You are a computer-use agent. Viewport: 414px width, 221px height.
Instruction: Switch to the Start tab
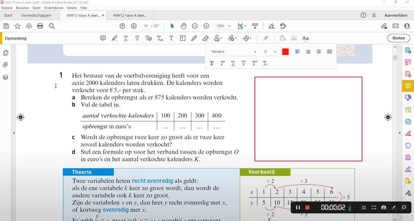pyautogui.click(x=8, y=15)
